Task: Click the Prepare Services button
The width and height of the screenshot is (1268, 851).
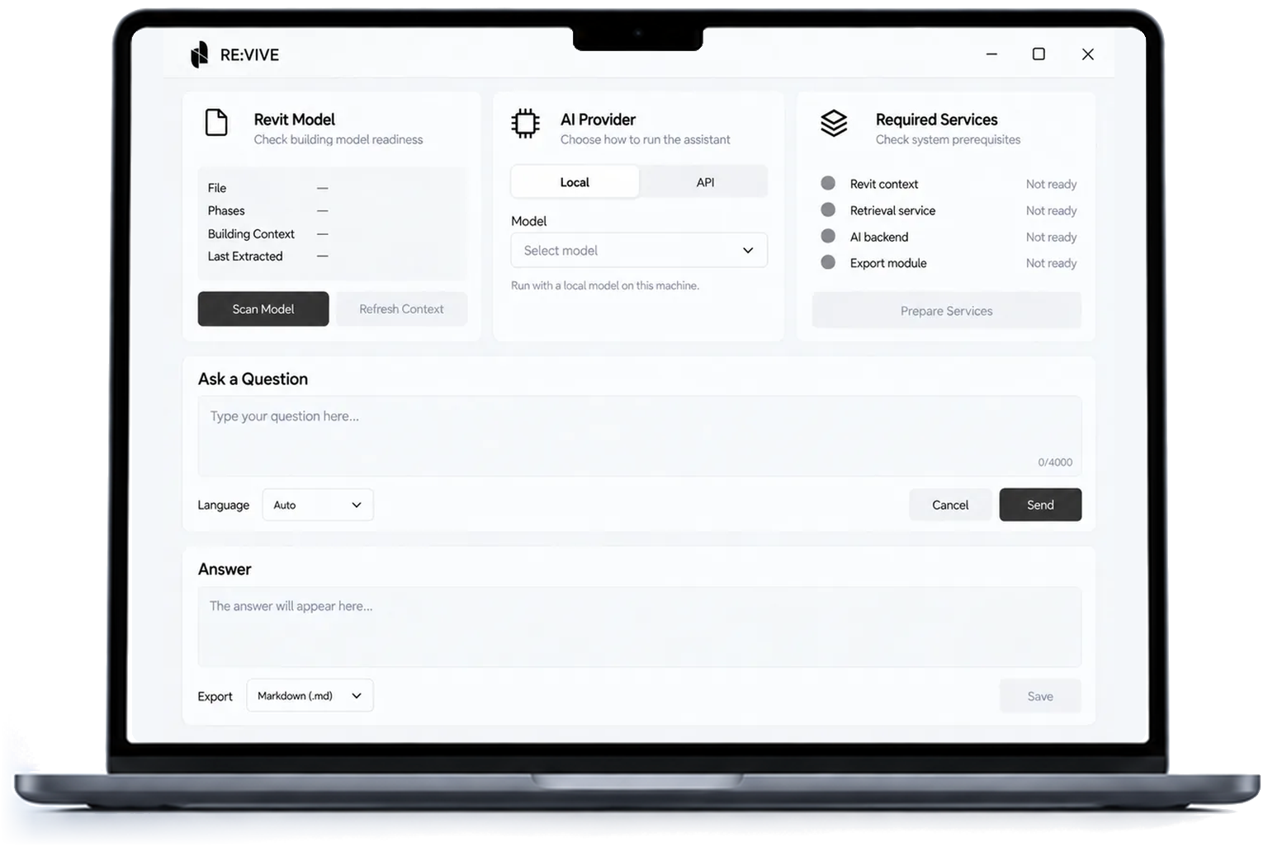Action: click(947, 311)
